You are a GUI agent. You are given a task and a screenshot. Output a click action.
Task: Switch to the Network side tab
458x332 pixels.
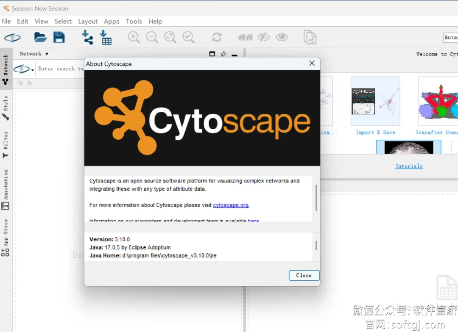point(6,69)
